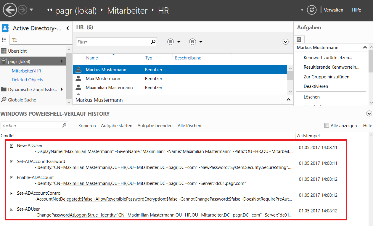Open the Verwalten menu
The image size is (373, 226).
tap(334, 10)
